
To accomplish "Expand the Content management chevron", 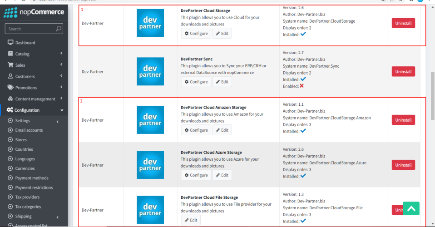I will coord(61,98).
